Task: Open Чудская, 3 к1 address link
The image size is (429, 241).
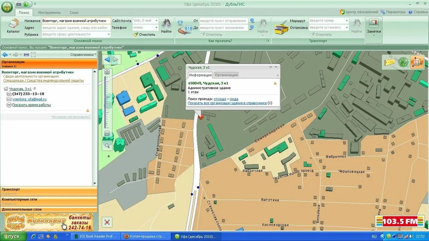Action: (20, 89)
